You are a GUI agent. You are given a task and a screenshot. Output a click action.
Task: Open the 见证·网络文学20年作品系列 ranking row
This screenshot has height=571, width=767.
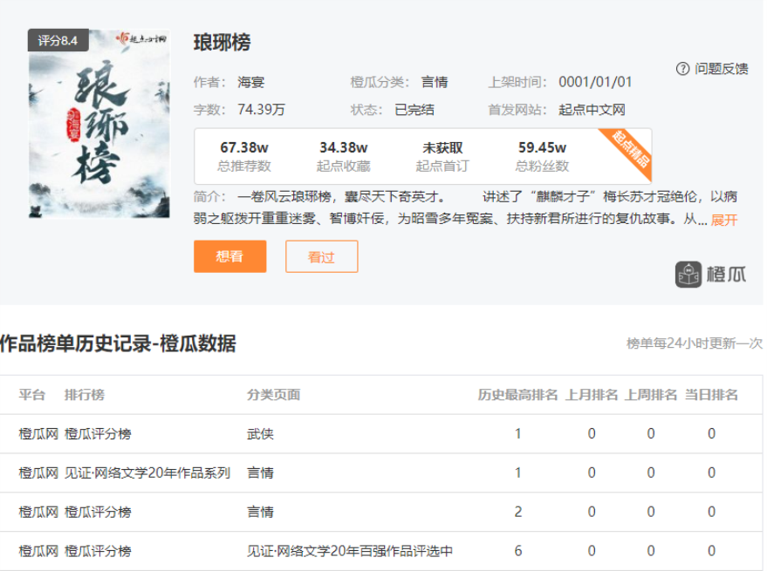[381, 472]
